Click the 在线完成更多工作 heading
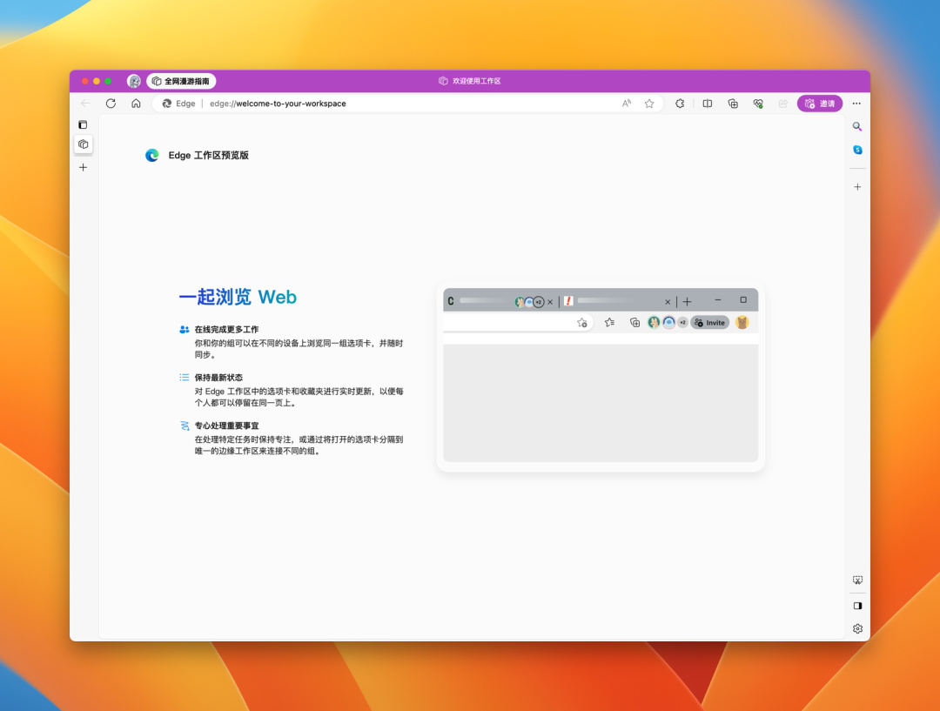The height and width of the screenshot is (711, 940). 226,329
